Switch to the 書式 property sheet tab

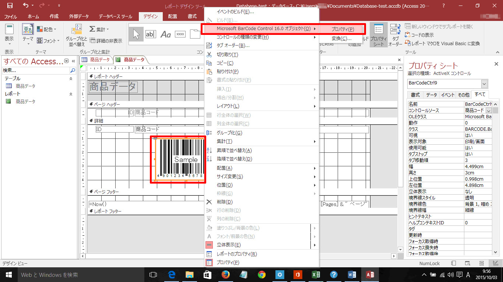(415, 95)
